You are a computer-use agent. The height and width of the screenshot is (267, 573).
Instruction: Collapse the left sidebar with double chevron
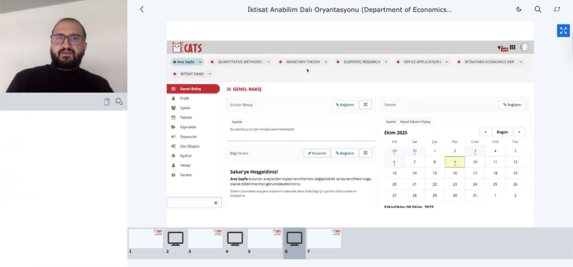click(x=215, y=203)
